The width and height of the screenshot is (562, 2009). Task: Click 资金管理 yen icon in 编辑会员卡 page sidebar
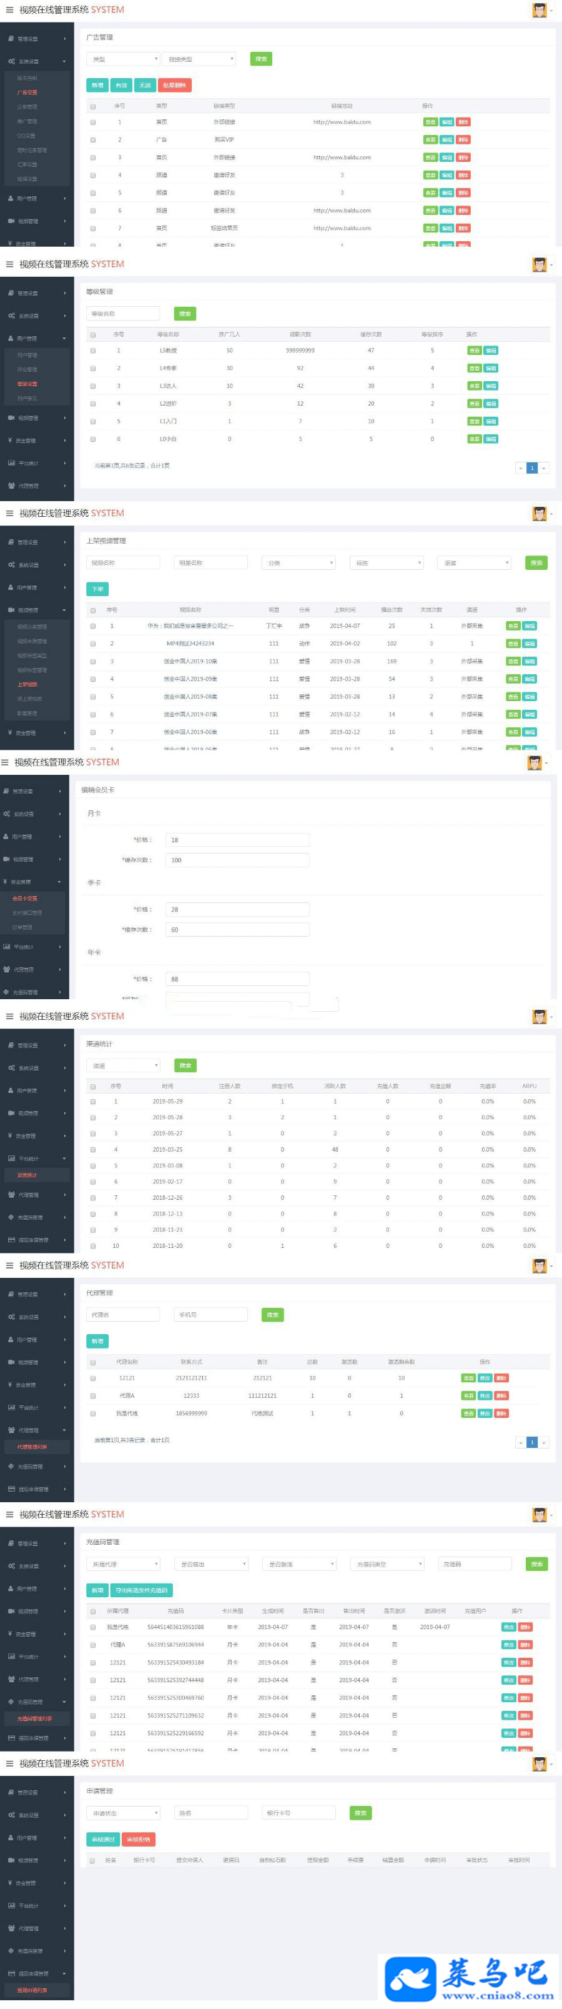pyautogui.click(x=6, y=882)
